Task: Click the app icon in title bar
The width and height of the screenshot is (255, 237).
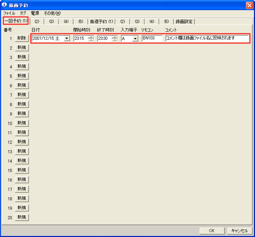Action: [5, 5]
